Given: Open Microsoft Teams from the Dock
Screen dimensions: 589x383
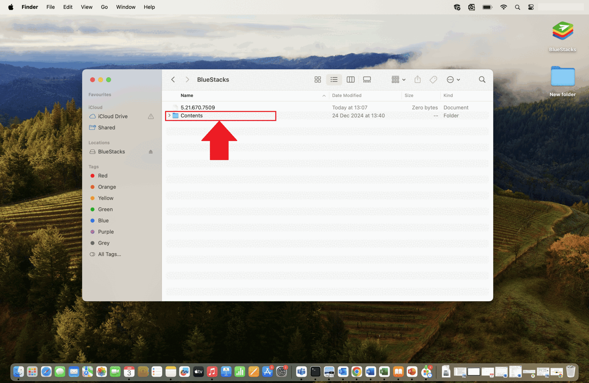Looking at the screenshot, I should click(x=301, y=372).
